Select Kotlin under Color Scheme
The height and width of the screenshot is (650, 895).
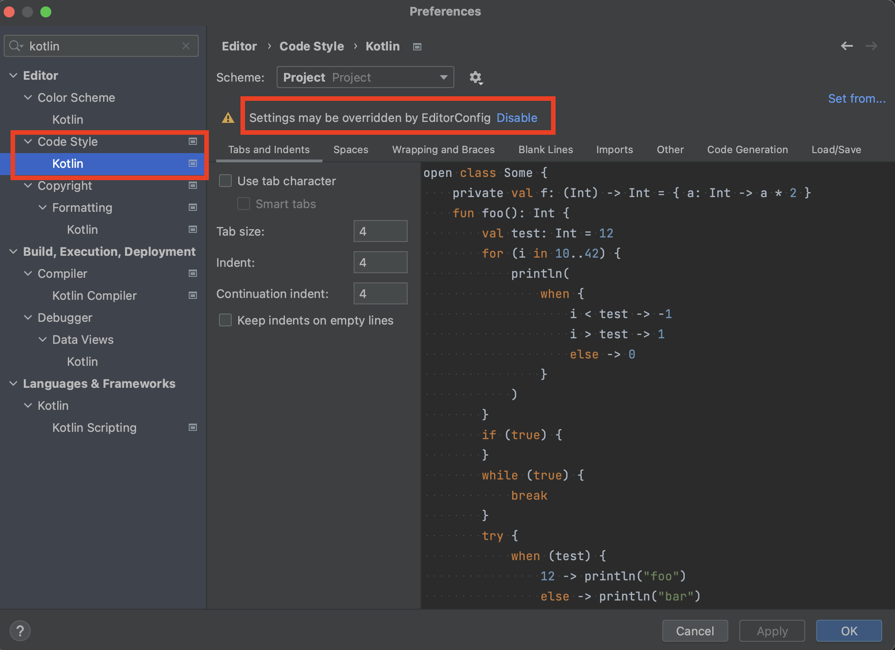(68, 119)
